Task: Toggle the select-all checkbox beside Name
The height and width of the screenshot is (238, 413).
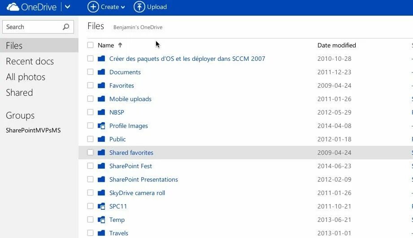Action: coord(90,45)
